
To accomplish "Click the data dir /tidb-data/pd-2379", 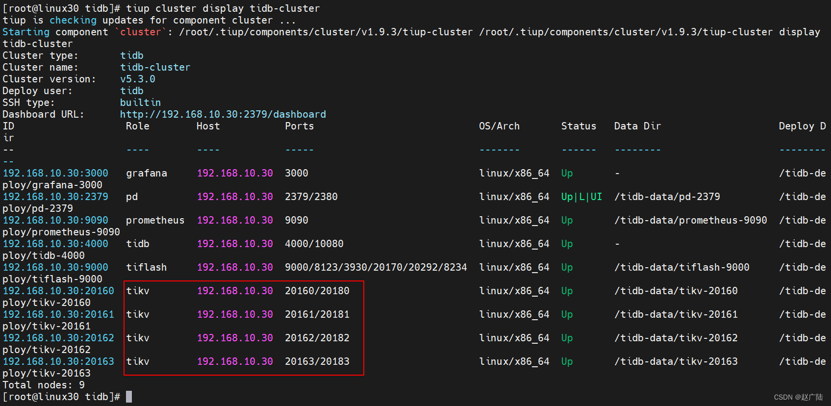I will [667, 197].
